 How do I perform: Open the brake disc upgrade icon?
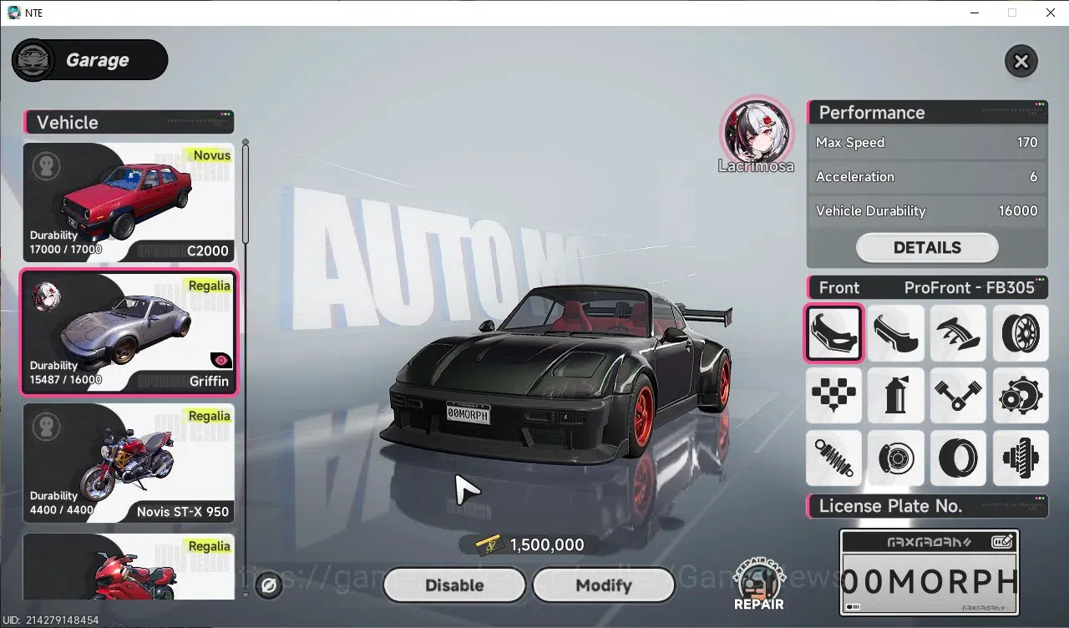[x=896, y=458]
